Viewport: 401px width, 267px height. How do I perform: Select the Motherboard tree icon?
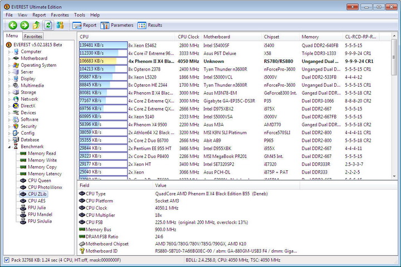tap(16, 58)
